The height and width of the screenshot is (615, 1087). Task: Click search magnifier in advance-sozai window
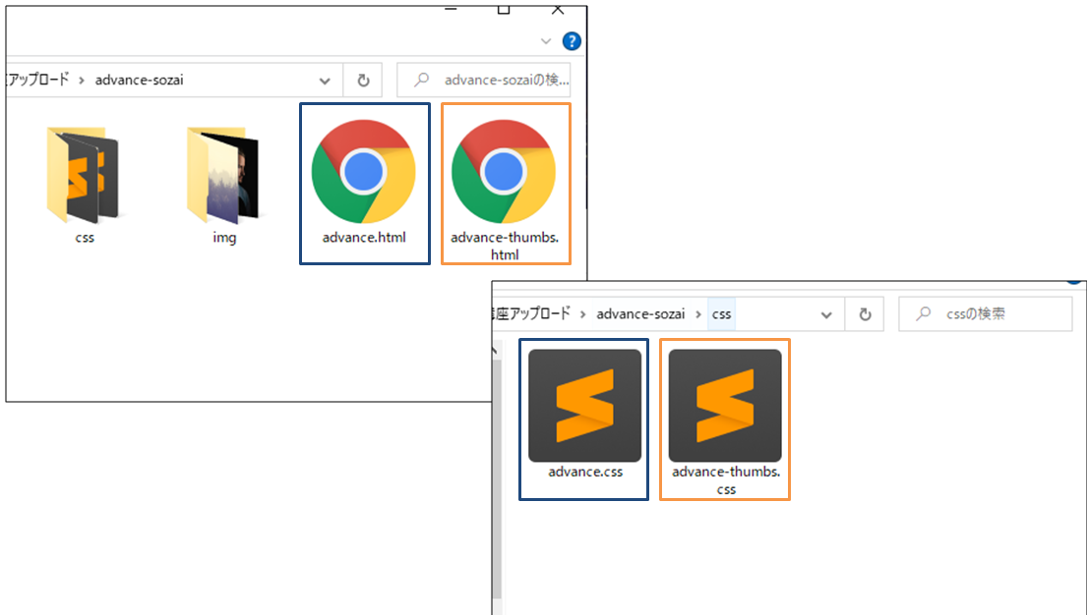click(x=421, y=80)
